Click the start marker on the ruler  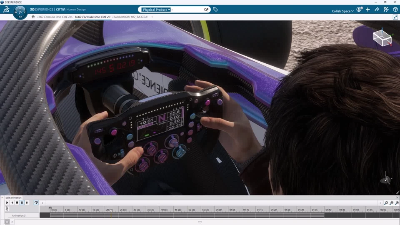click(x=50, y=208)
